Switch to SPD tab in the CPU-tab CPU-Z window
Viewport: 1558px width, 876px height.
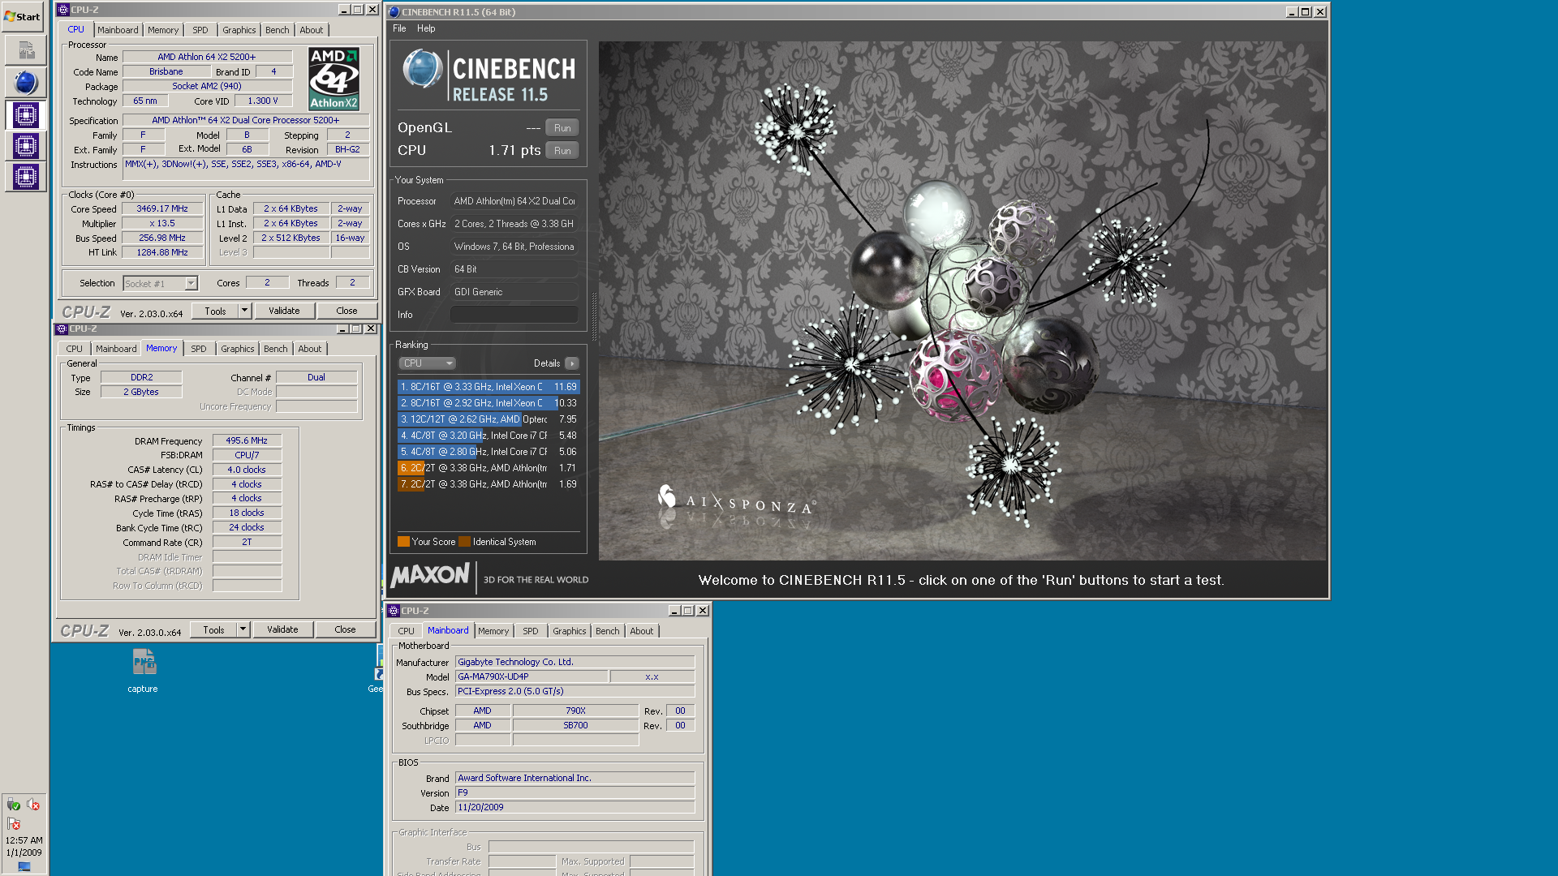pyautogui.click(x=200, y=30)
